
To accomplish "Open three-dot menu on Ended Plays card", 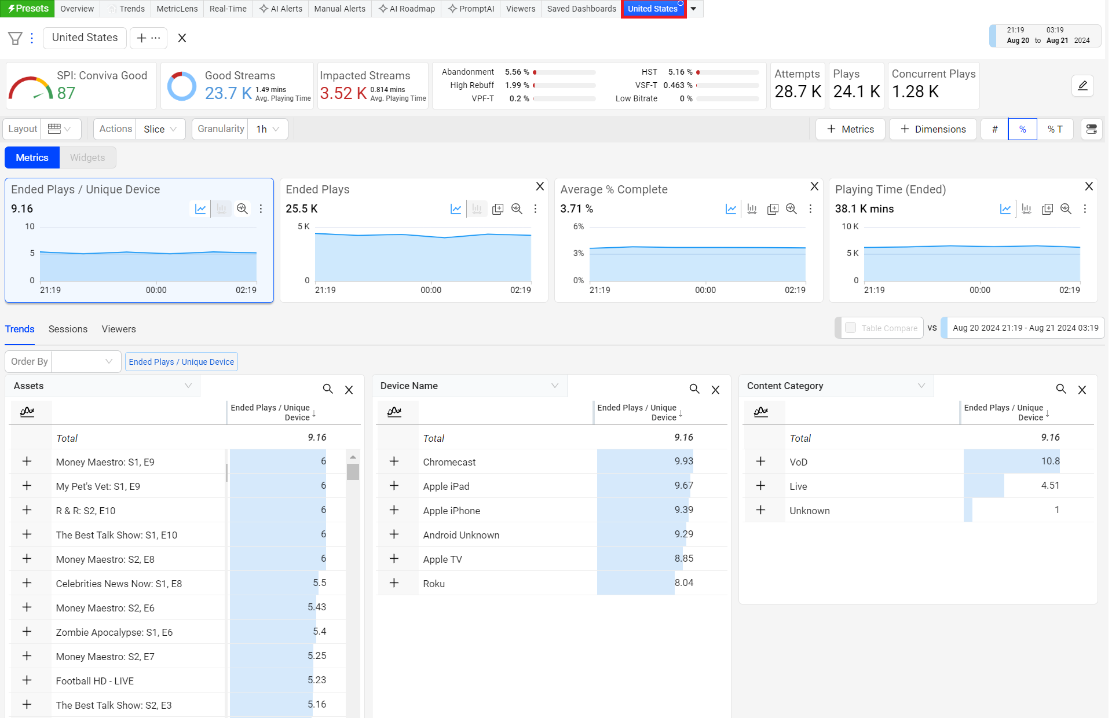I will pyautogui.click(x=535, y=209).
